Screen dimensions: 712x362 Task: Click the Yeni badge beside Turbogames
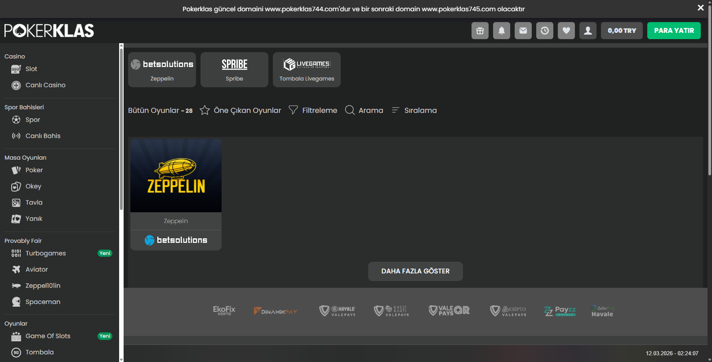tap(105, 253)
